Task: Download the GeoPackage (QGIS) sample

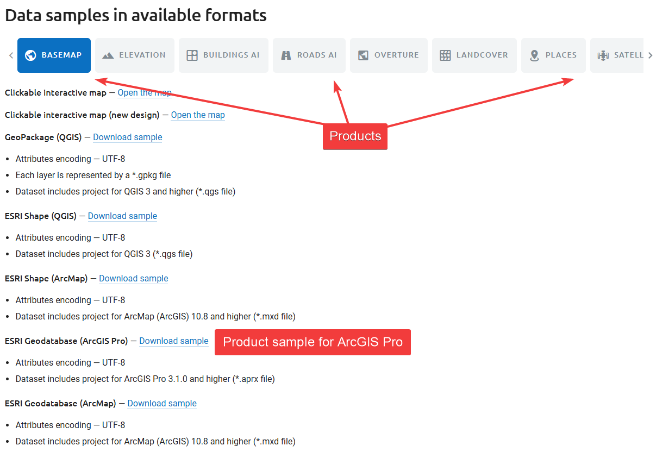Action: click(x=127, y=137)
